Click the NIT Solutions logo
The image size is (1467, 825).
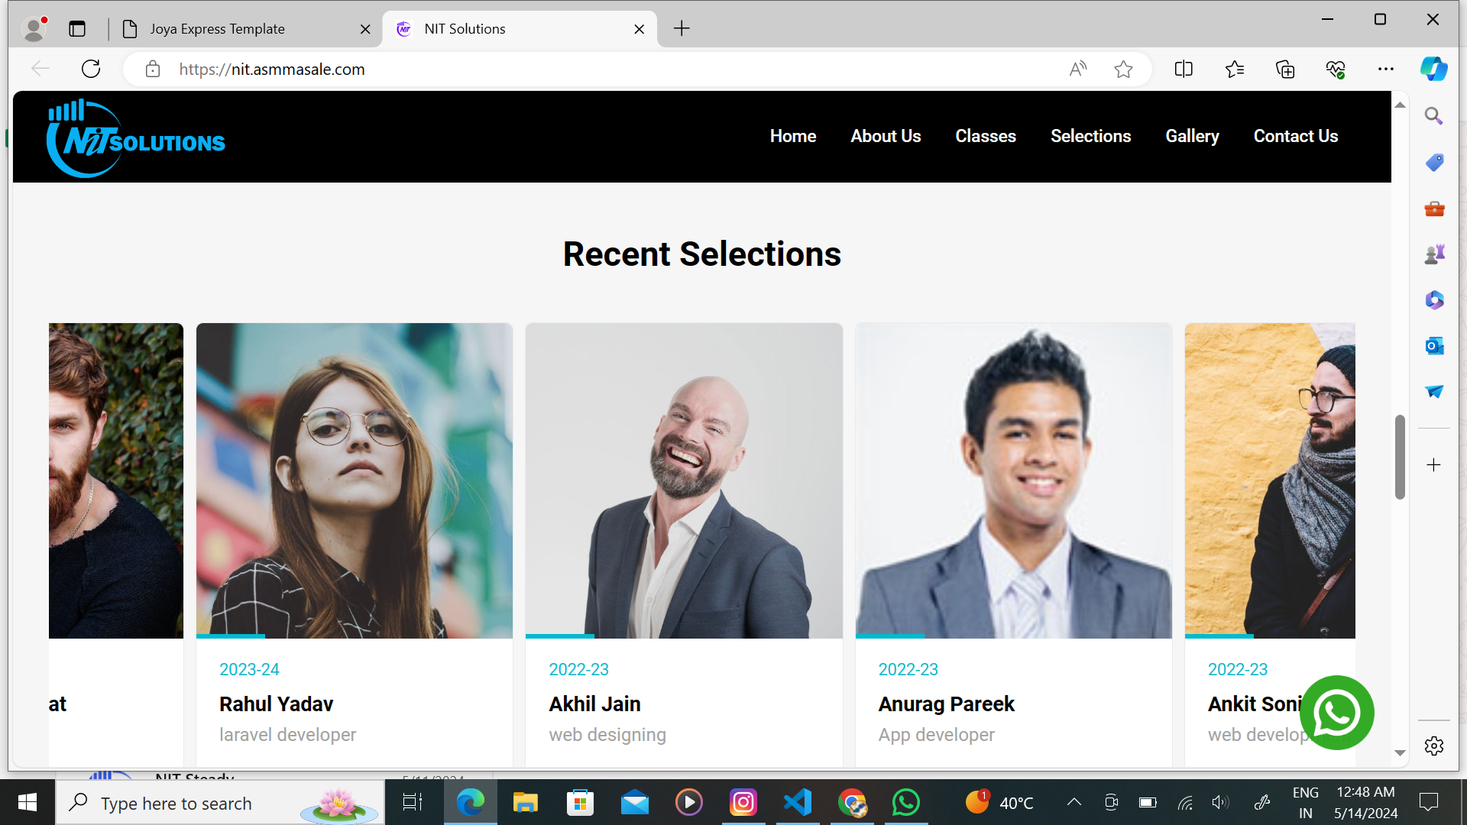pos(136,138)
